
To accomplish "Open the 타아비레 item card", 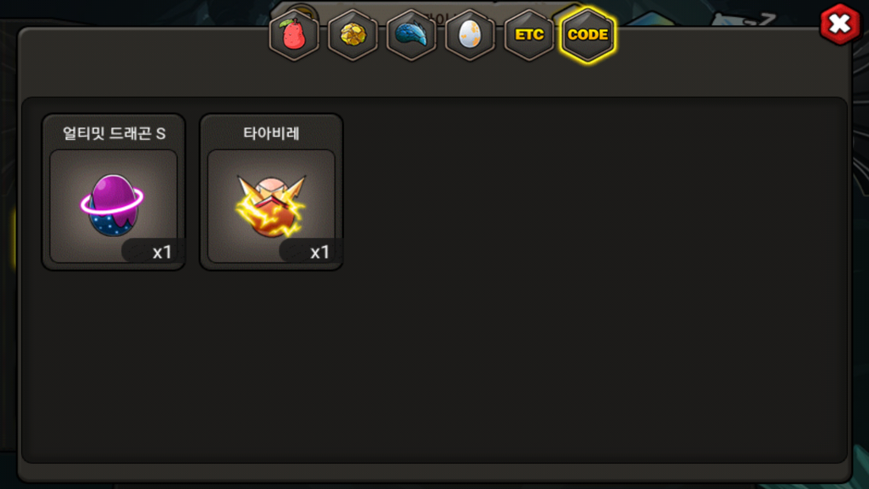I will pyautogui.click(x=271, y=192).
